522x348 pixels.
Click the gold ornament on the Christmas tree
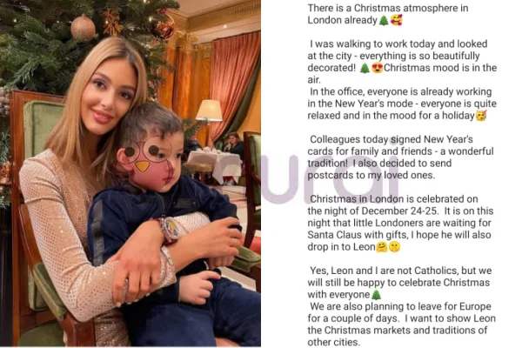(x=83, y=28)
